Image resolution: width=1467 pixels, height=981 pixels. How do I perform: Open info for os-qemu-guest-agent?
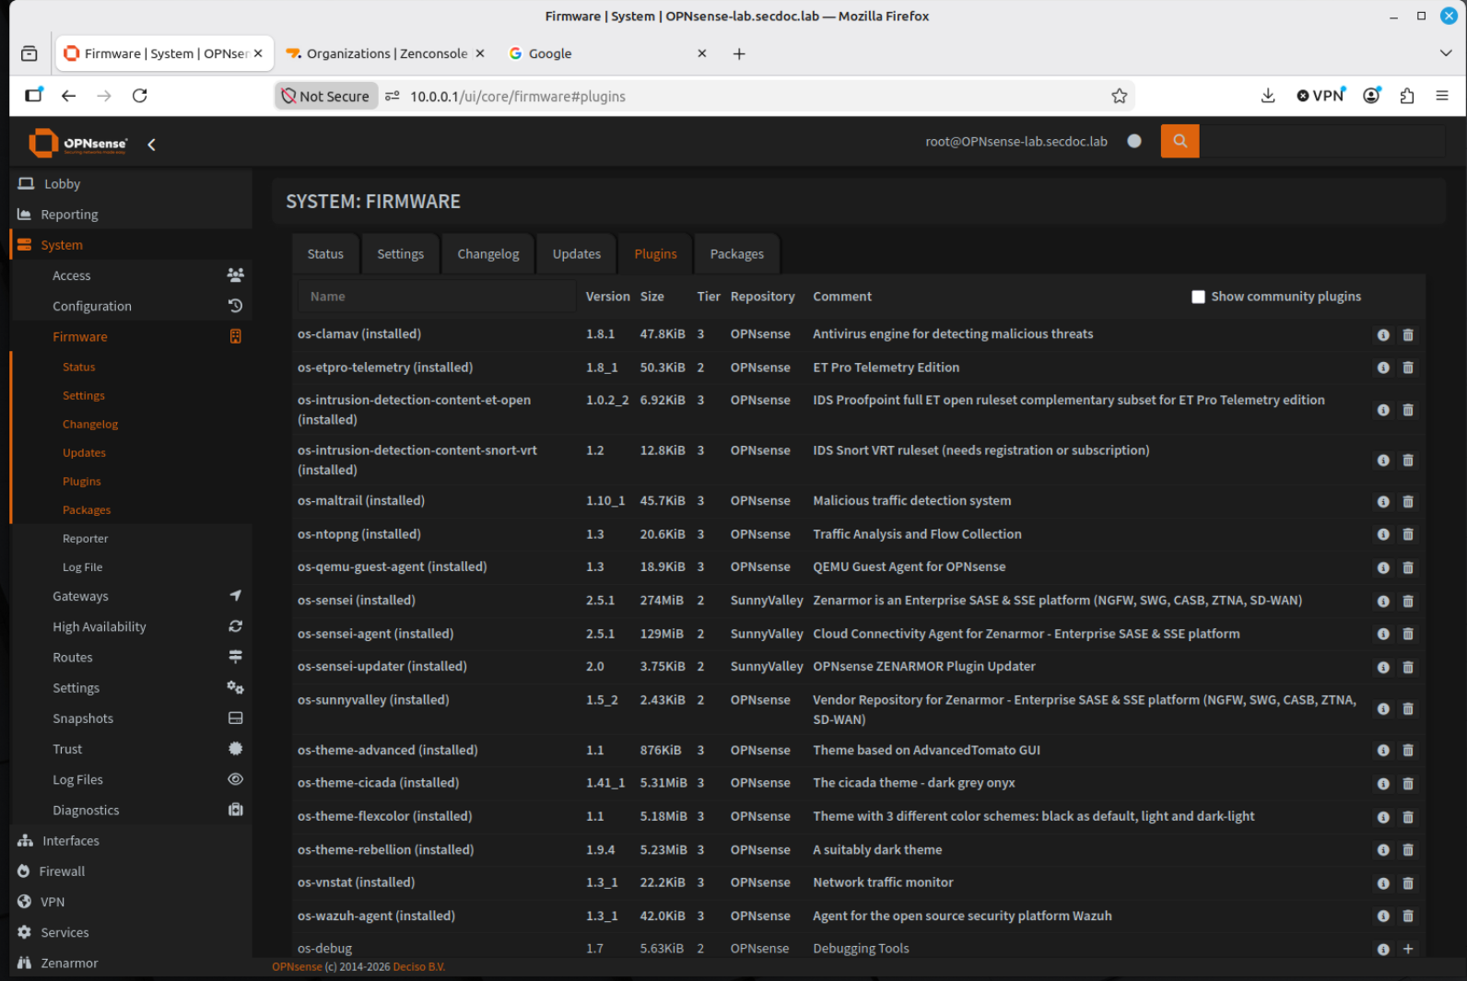[x=1383, y=567]
